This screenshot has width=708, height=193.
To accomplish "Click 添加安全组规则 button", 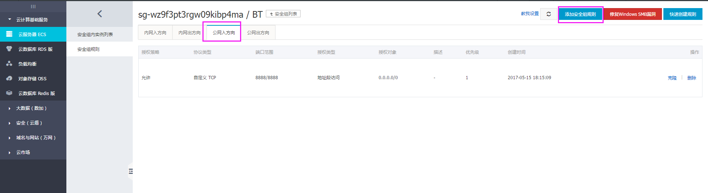I will (x=580, y=14).
